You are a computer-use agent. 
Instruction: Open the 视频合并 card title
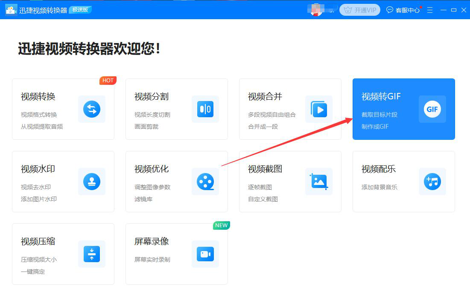[265, 97]
